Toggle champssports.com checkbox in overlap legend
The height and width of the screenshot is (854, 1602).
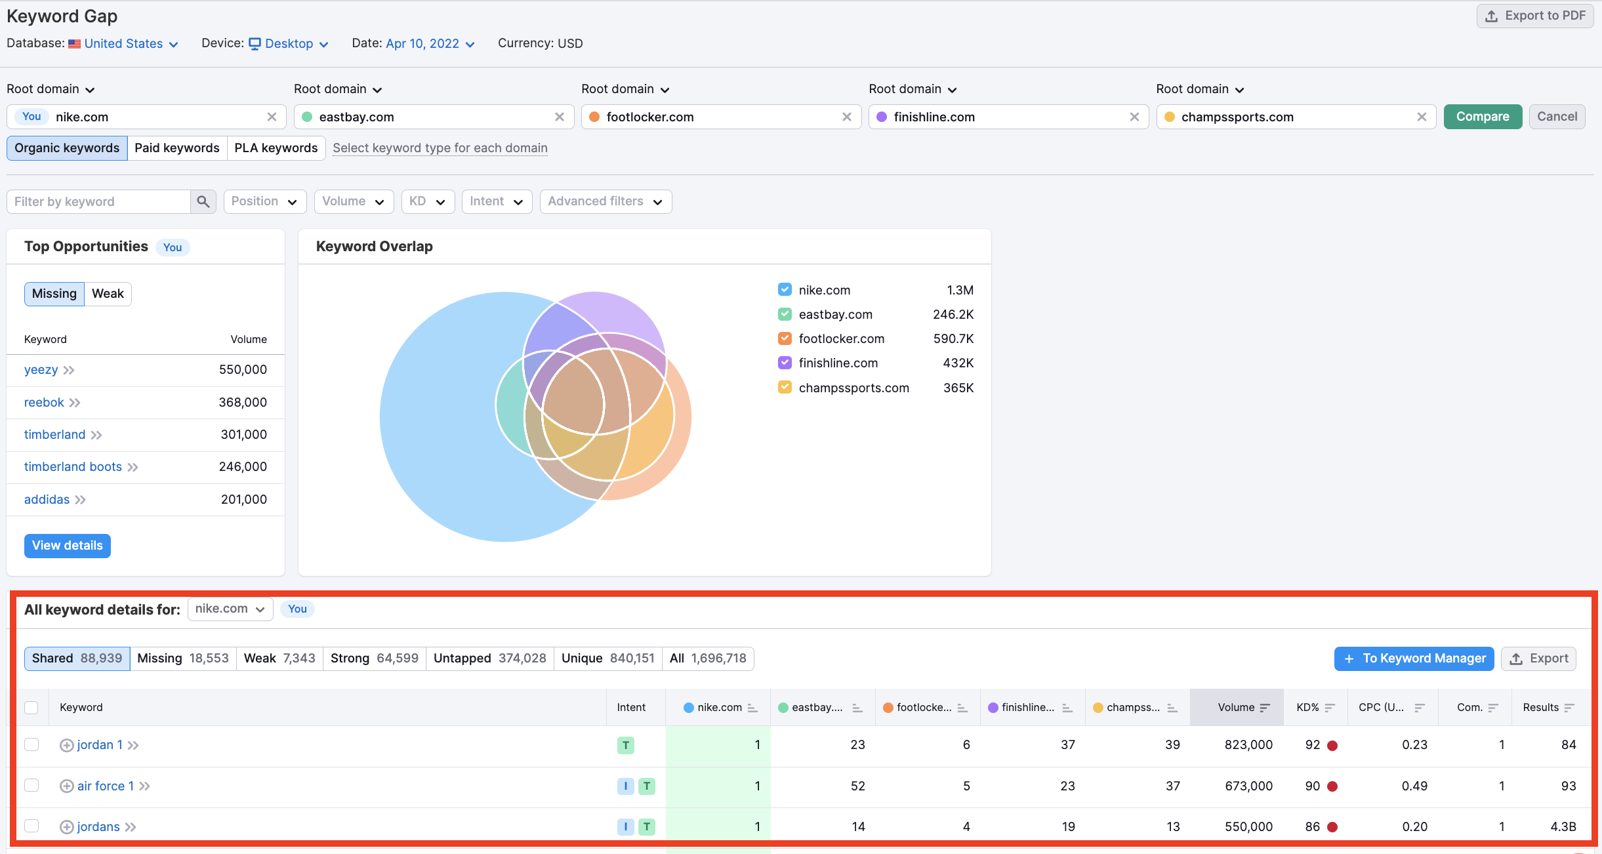(x=785, y=387)
